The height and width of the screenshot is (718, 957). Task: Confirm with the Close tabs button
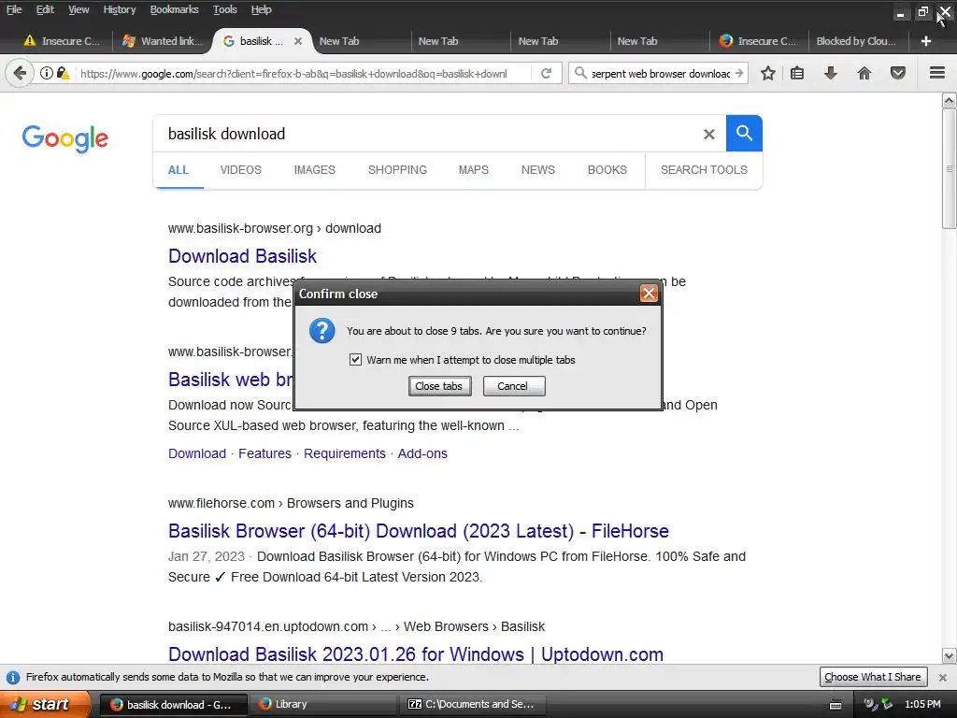click(439, 386)
